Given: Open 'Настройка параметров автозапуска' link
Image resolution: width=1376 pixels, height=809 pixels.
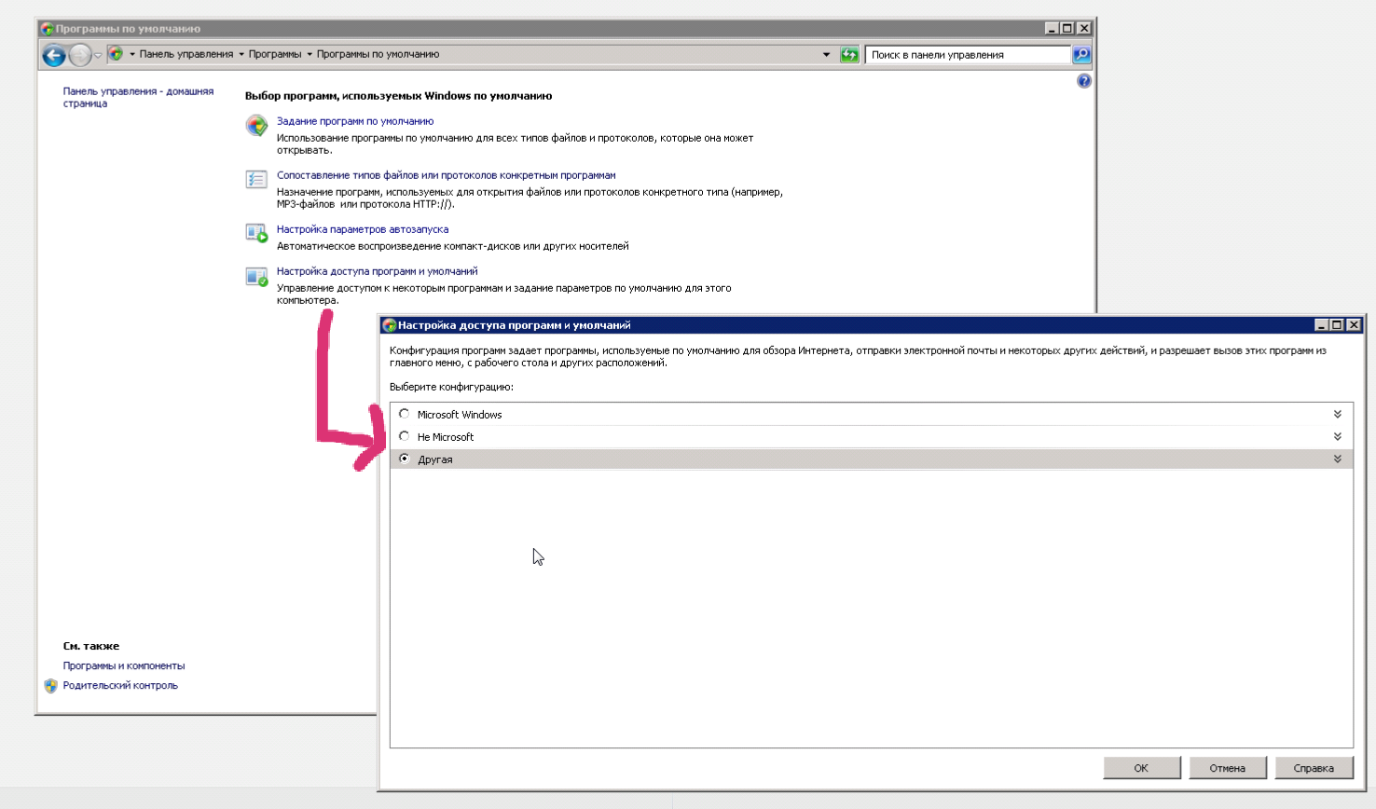Looking at the screenshot, I should (363, 229).
